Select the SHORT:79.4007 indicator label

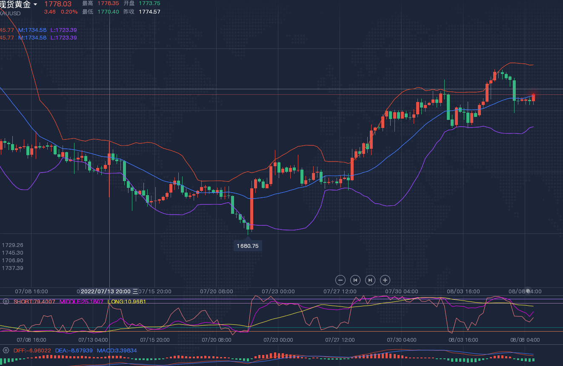coord(34,301)
